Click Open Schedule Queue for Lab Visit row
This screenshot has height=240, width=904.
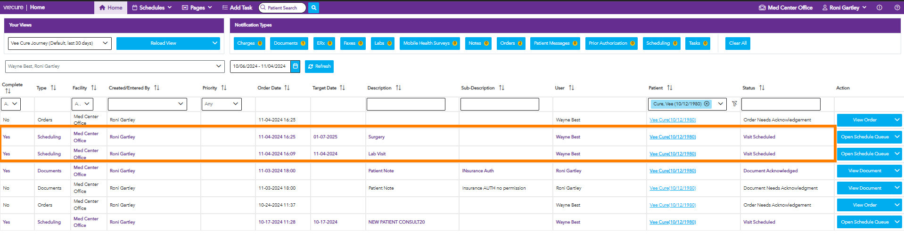point(865,154)
